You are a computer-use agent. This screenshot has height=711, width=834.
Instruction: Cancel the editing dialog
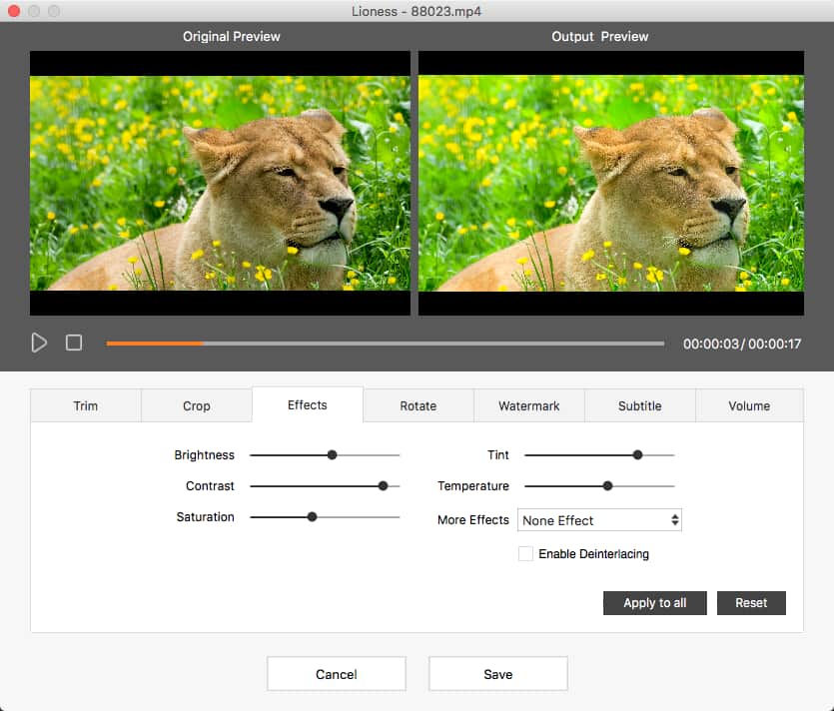pos(336,674)
